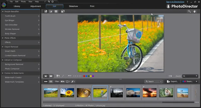
Task: Open the secondary monitor display icon
Action: coord(63,11)
